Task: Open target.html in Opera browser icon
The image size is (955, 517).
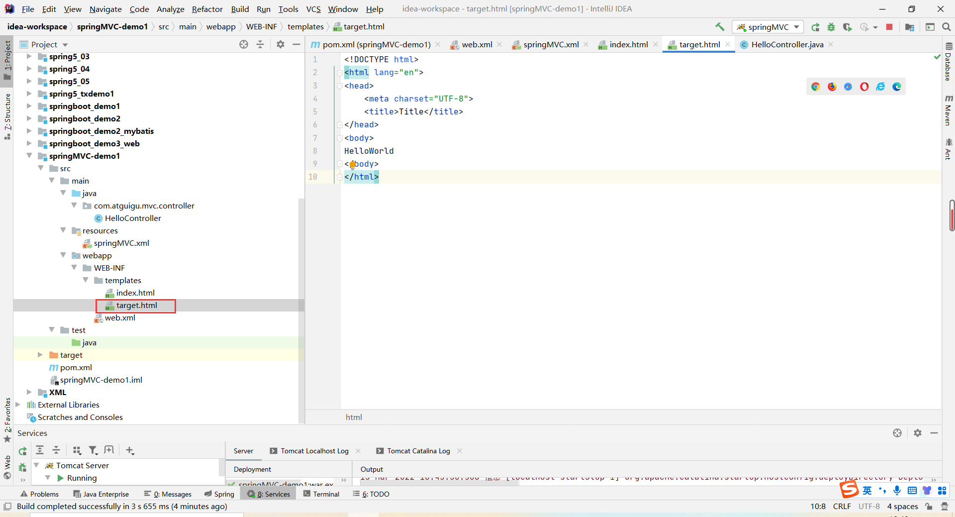Action: pyautogui.click(x=864, y=87)
